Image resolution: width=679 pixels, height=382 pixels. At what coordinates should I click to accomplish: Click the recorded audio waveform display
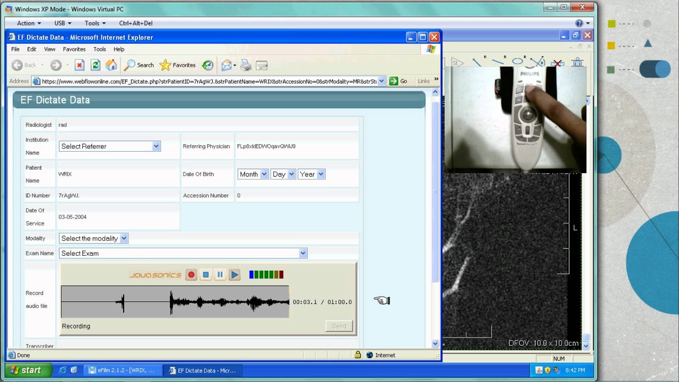coord(175,302)
